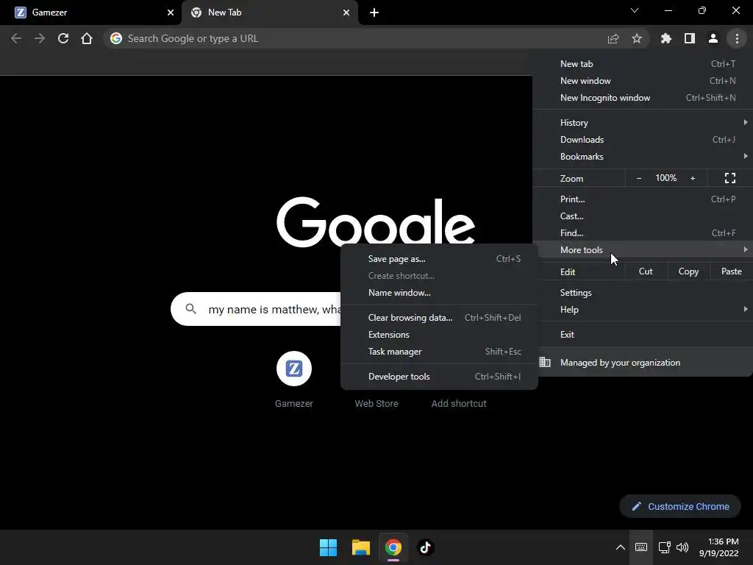This screenshot has width=753, height=565.
Task: Bookmark this tab with the star icon
Action: tap(637, 38)
